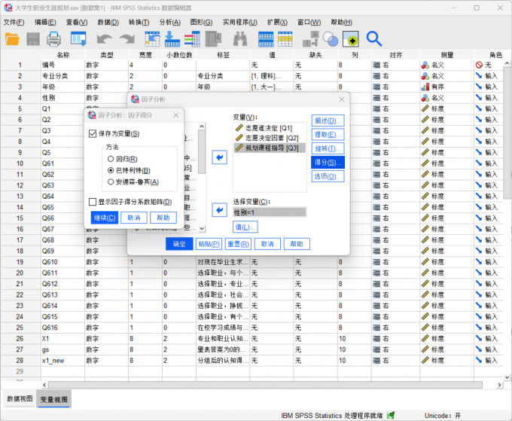Switch to the 变量视图 tab

click(54, 399)
